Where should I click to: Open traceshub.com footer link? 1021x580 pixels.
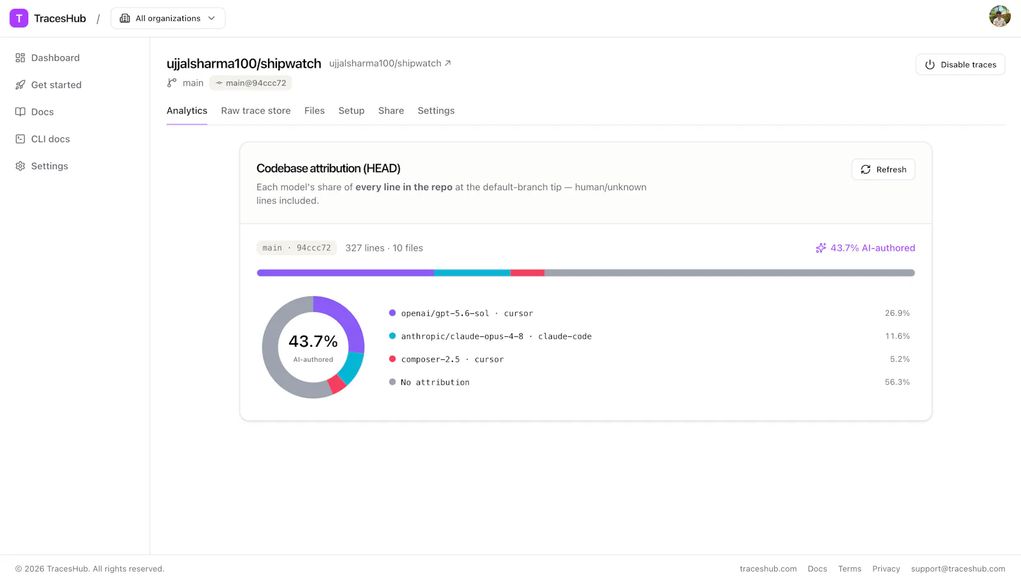[768, 569]
